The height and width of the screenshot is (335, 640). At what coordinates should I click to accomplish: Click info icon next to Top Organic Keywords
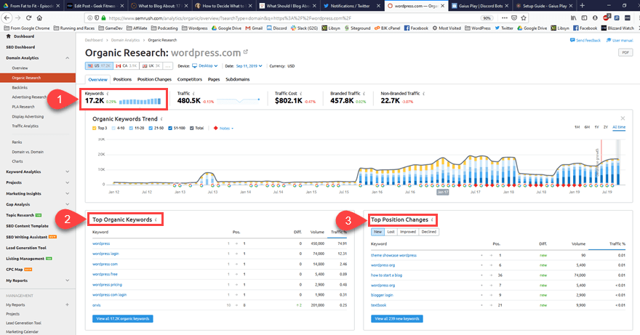point(156,219)
